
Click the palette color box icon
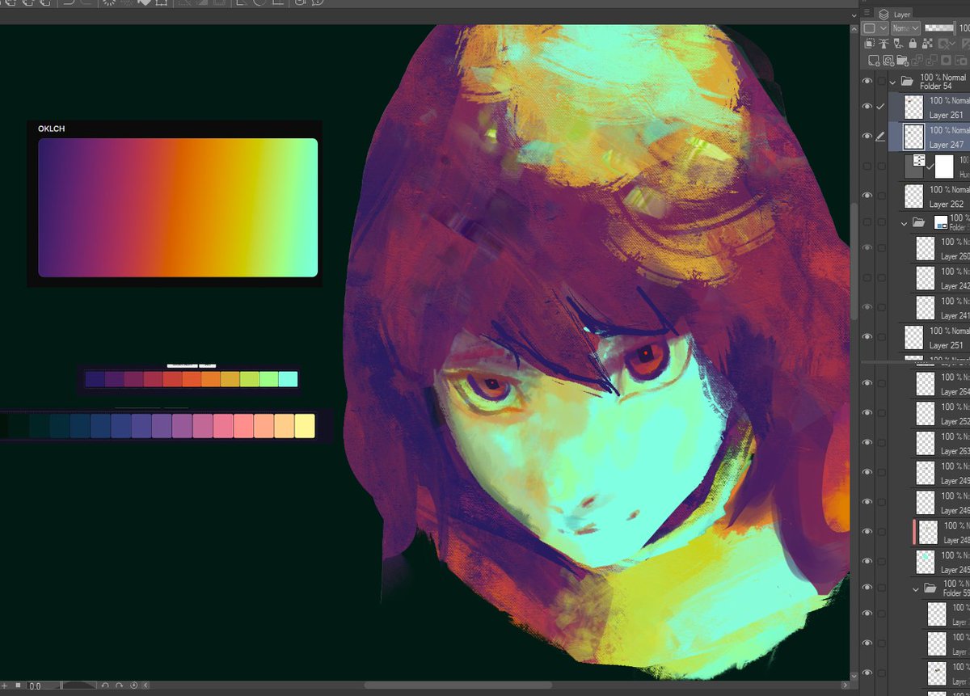pos(869,27)
